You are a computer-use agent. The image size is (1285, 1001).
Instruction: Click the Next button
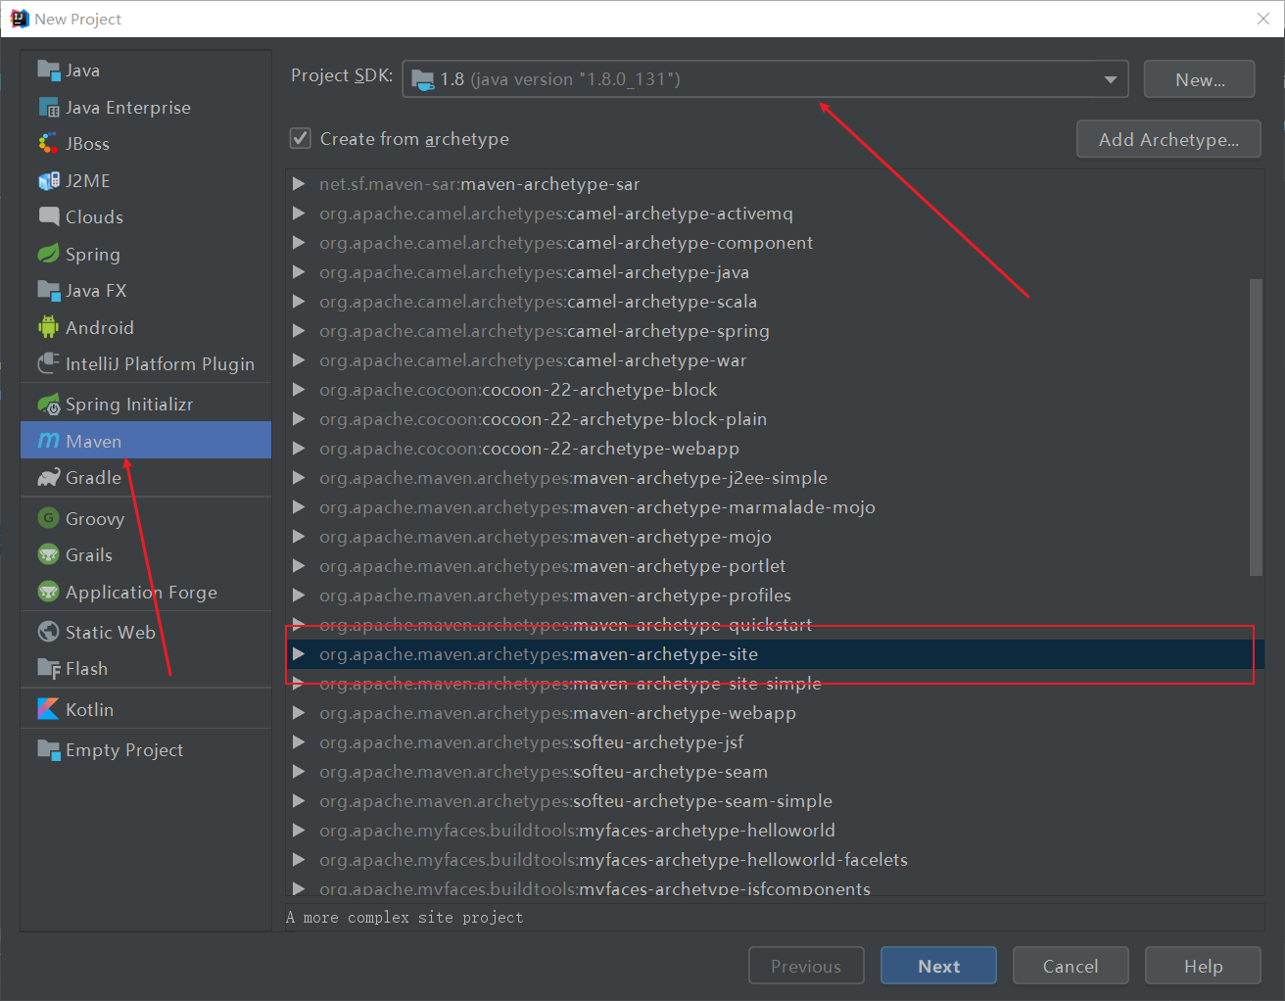(938, 966)
